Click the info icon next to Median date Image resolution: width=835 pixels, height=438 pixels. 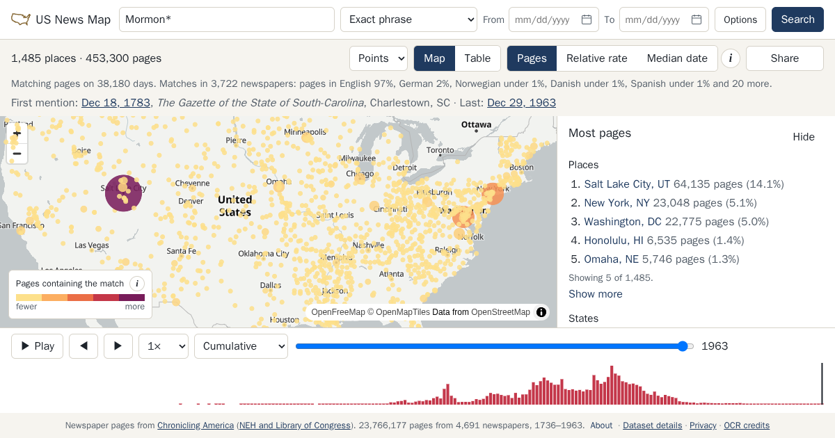pyautogui.click(x=730, y=58)
